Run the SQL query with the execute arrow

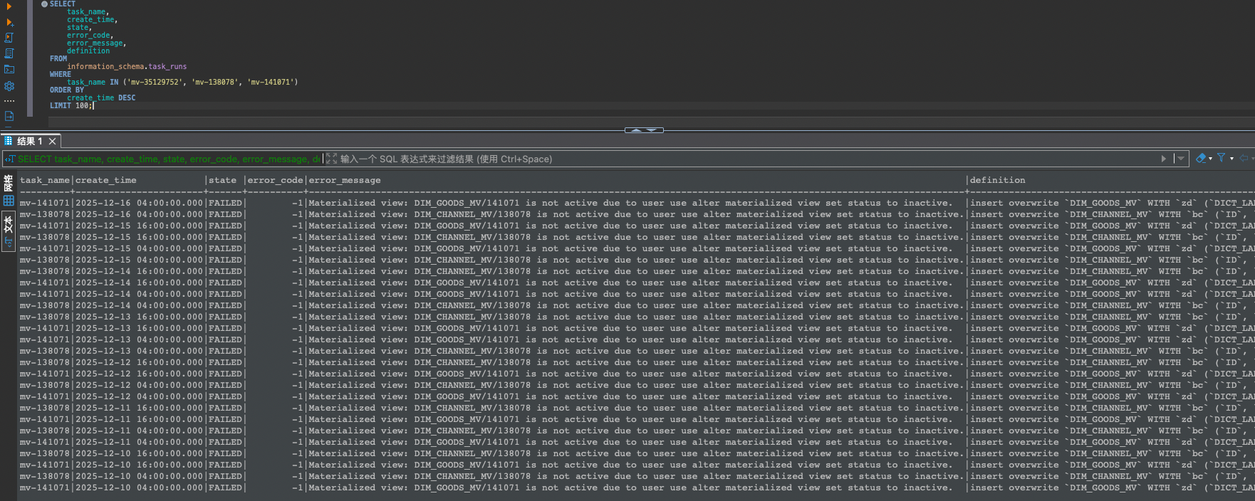(x=9, y=6)
